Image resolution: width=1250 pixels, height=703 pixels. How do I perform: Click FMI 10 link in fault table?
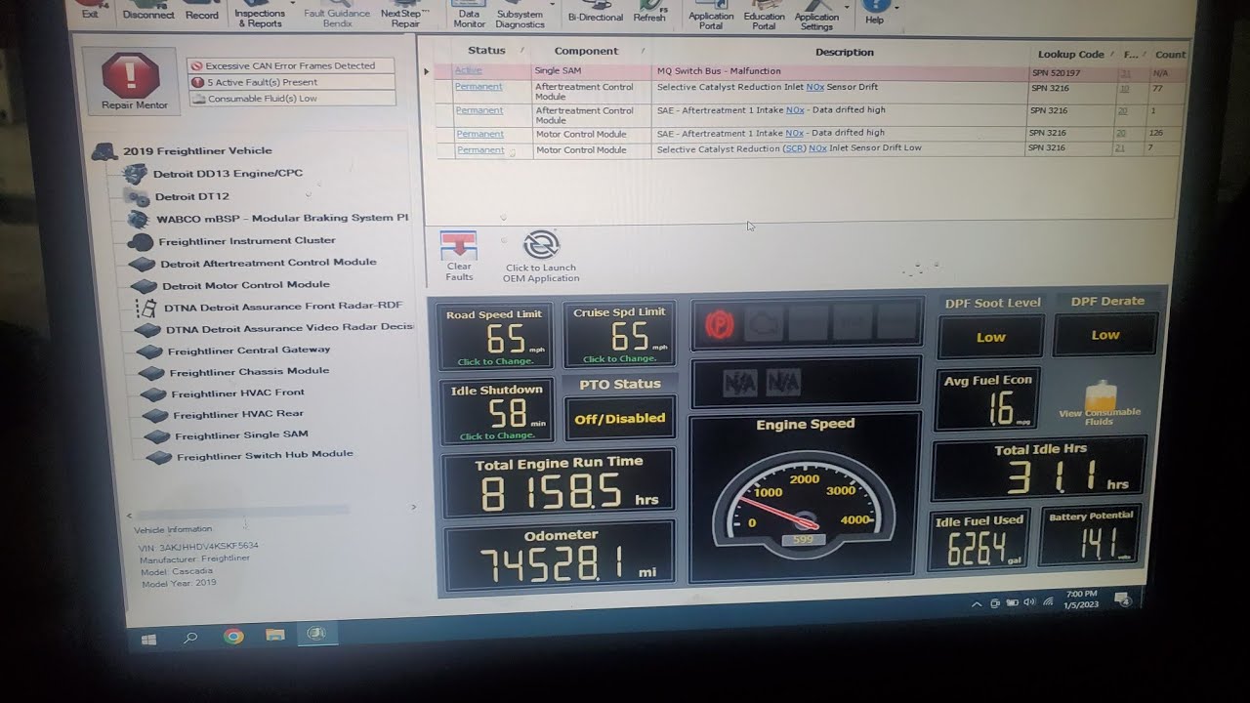[1124, 89]
